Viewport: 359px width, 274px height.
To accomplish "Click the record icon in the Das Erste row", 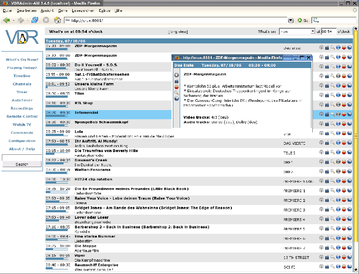I will point(343,47).
